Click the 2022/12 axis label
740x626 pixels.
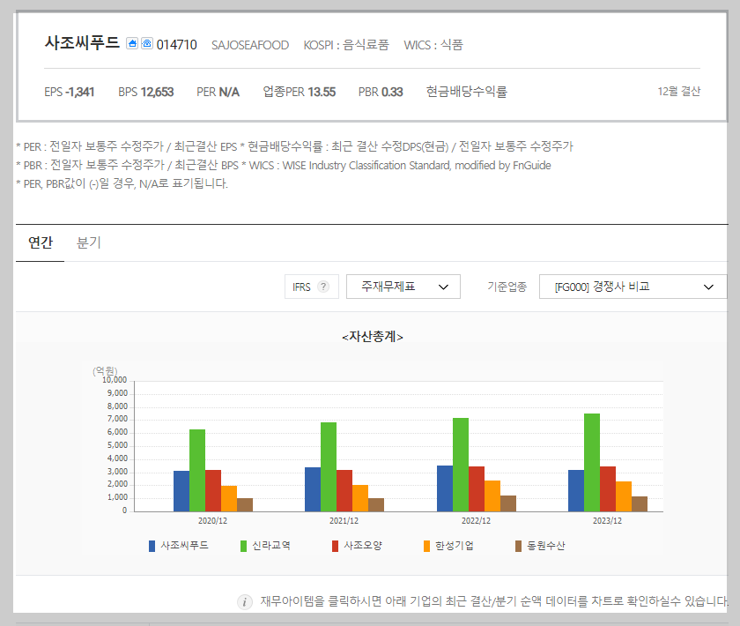[476, 521]
